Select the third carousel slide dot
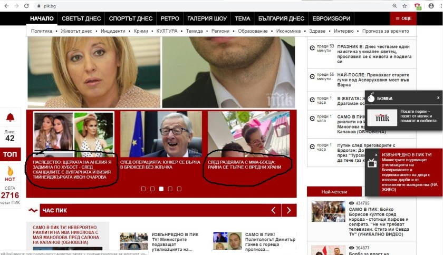Viewport: 443px width, 255px height. pyautogui.click(x=161, y=189)
